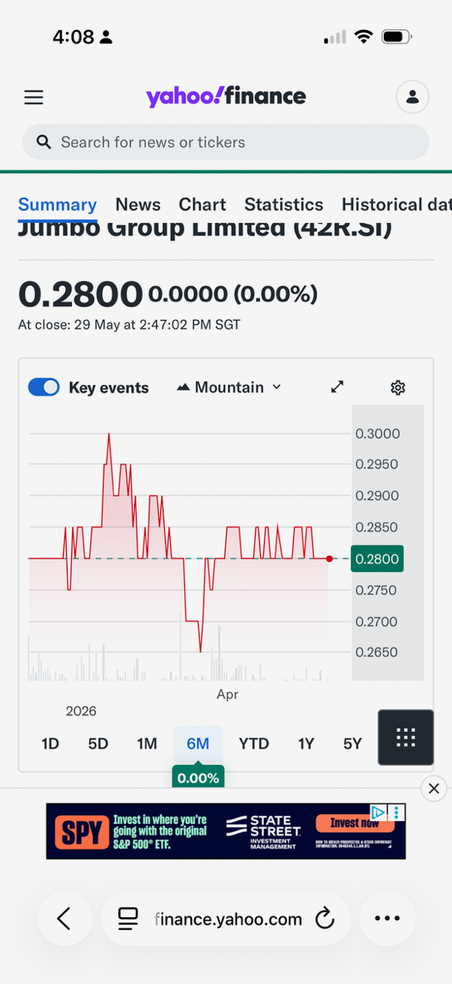Image resolution: width=452 pixels, height=984 pixels.
Task: Switch to the Chart tab
Action: [x=203, y=204]
